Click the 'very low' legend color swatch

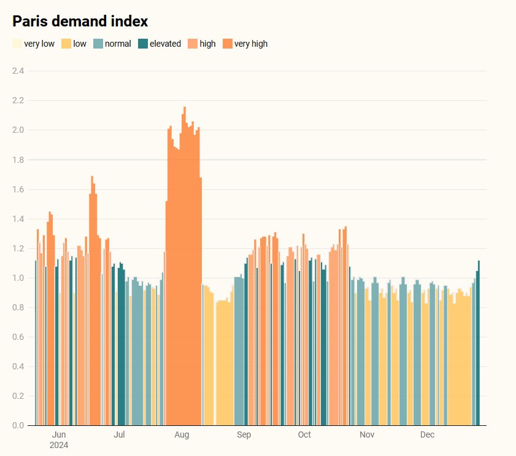[x=17, y=44]
